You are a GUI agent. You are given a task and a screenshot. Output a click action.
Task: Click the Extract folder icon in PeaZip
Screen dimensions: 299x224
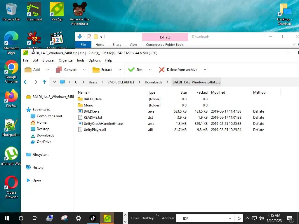click(x=96, y=70)
